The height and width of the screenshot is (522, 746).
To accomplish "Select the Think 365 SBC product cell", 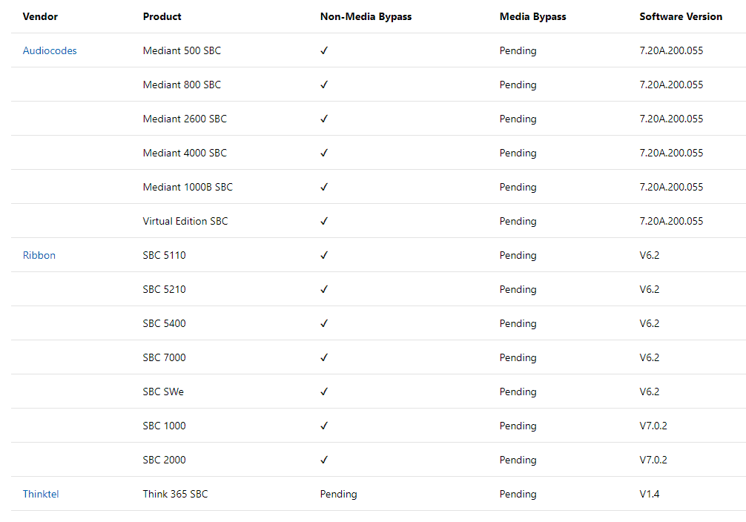I will click(176, 495).
